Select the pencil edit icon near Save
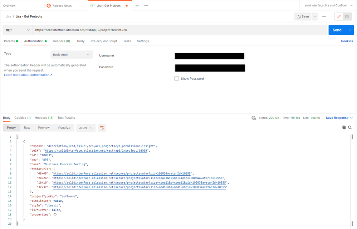 pyautogui.click(x=338, y=16)
